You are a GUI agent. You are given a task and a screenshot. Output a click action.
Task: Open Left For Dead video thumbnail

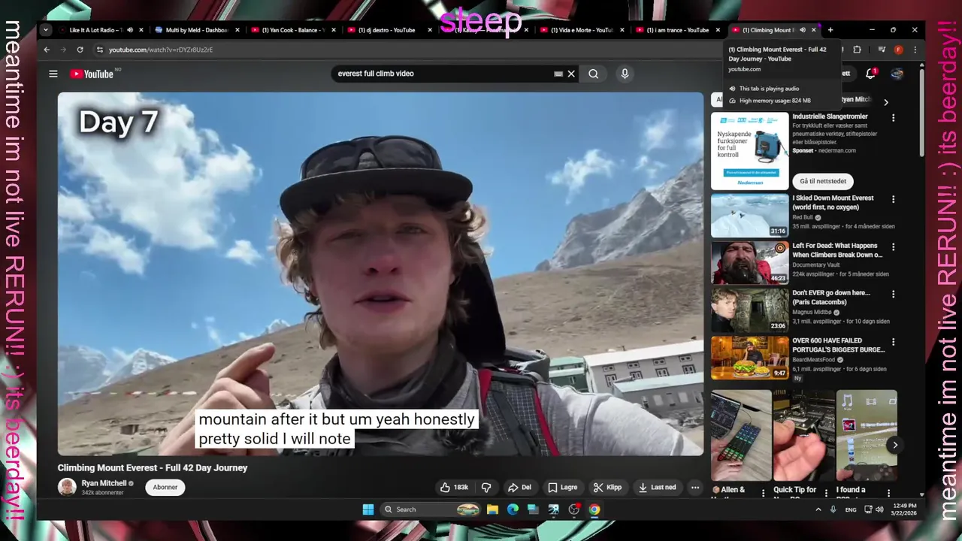coord(749,262)
